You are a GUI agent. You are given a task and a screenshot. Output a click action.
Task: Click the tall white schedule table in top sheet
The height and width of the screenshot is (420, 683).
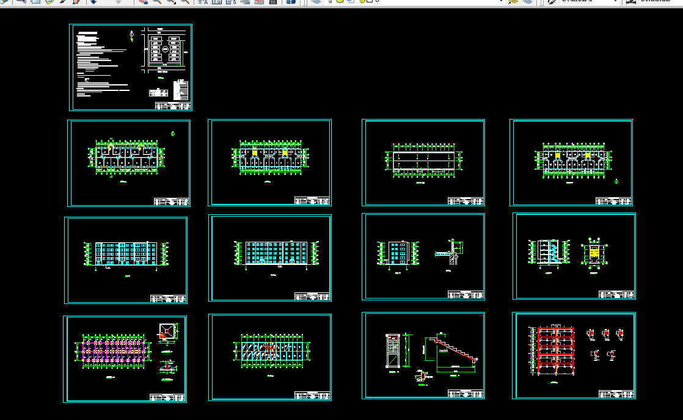click(181, 90)
